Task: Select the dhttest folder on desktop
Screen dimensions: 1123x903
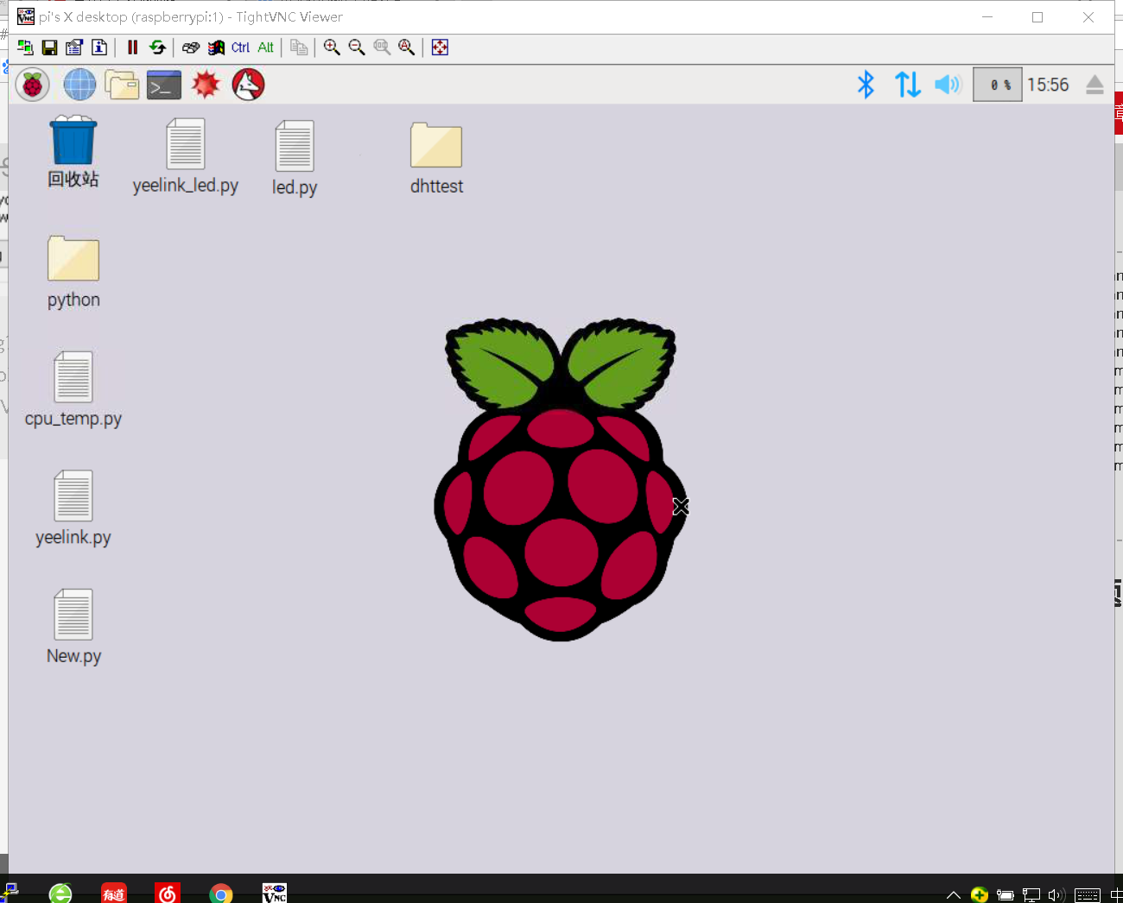Action: (x=436, y=158)
